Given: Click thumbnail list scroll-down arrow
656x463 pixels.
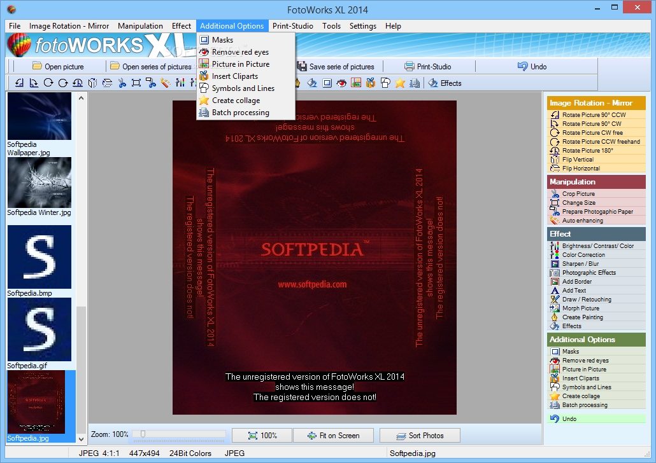Looking at the screenshot, I should click(81, 439).
